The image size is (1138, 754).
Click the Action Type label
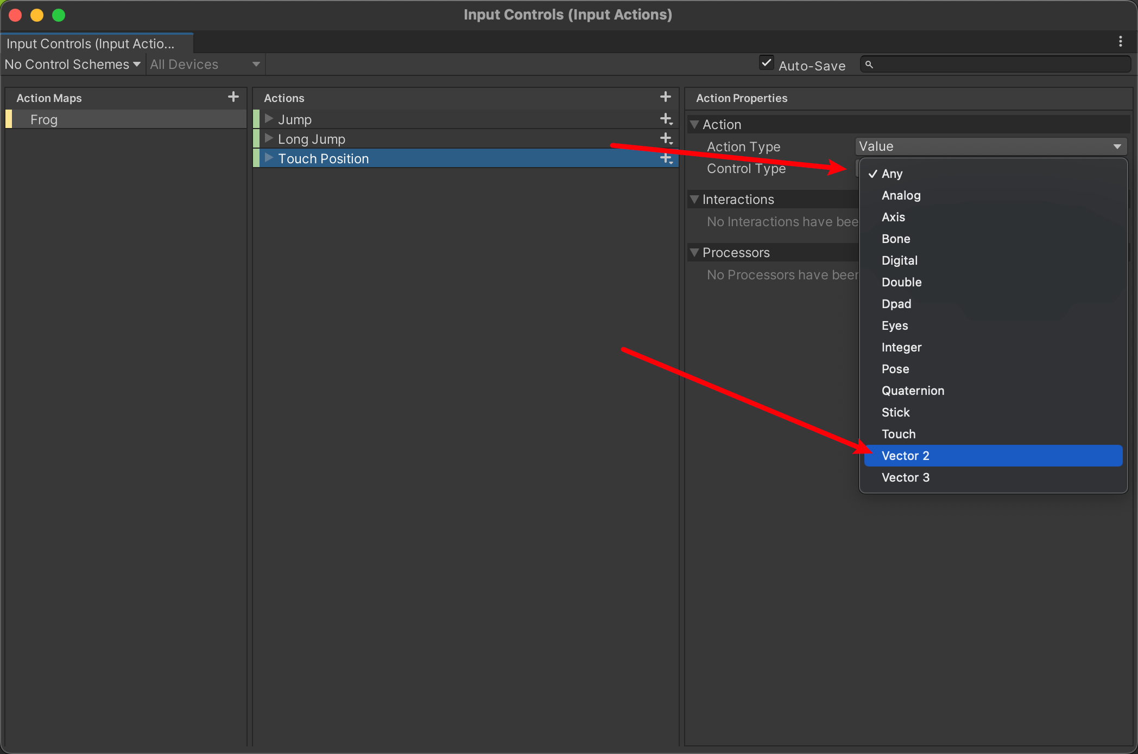743,147
